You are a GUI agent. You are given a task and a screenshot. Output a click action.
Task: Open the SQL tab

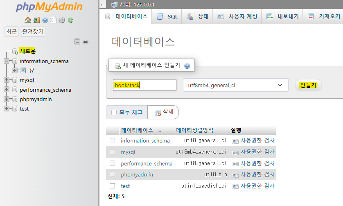click(167, 16)
